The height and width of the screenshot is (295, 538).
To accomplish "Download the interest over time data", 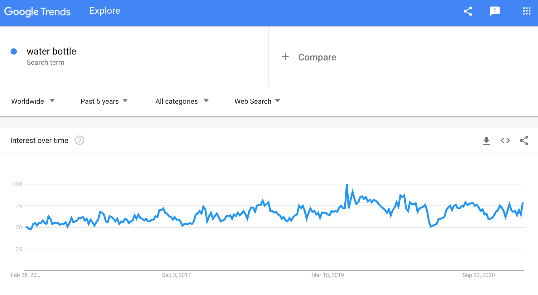I will [486, 141].
